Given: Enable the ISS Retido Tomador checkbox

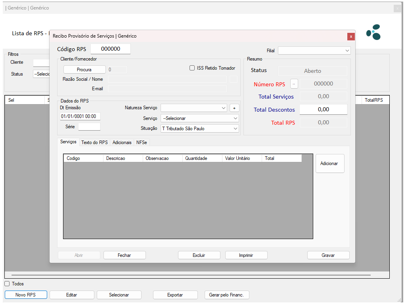Looking at the screenshot, I should [x=192, y=68].
